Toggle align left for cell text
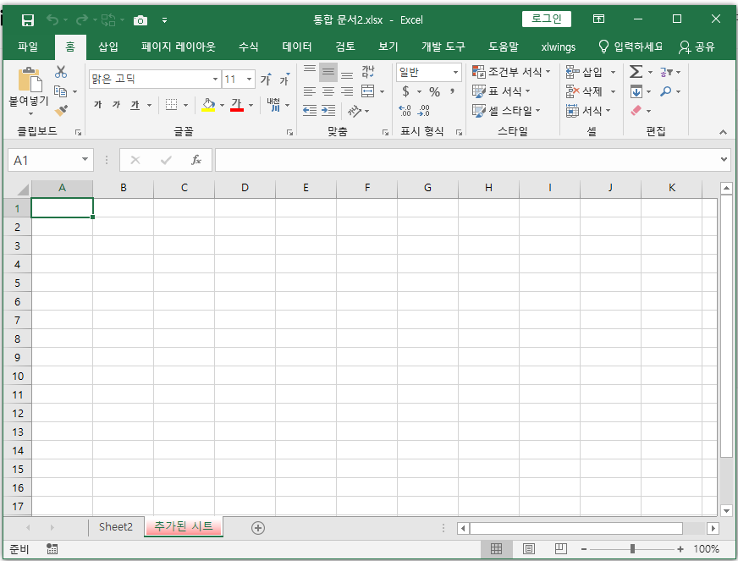This screenshot has width=738, height=561. [x=309, y=91]
